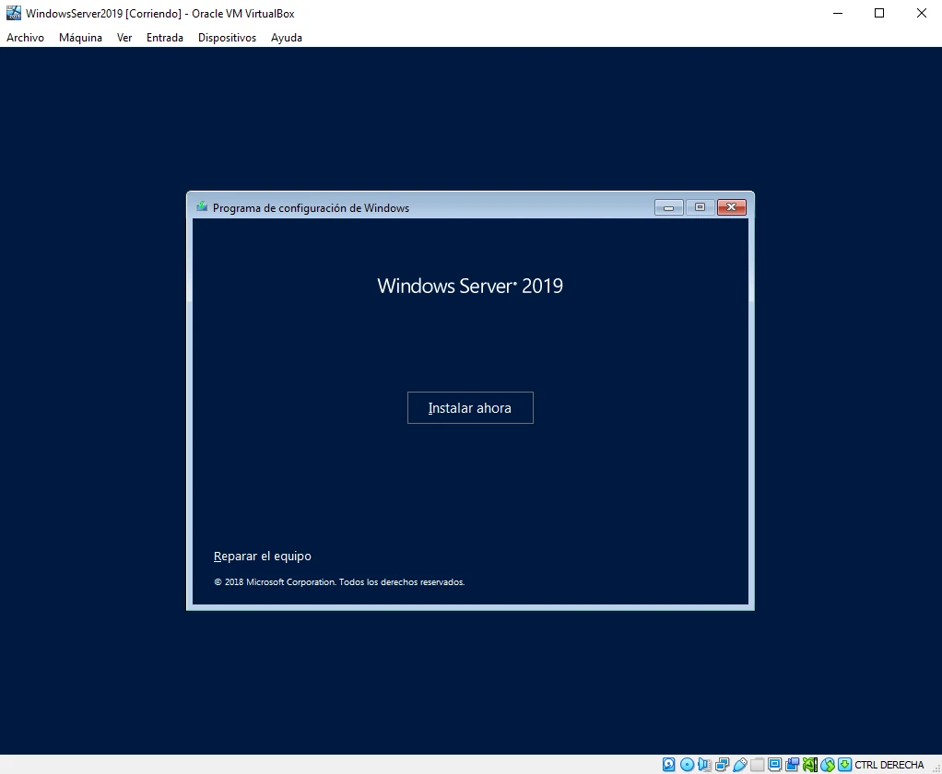Click the Windows Server 2019 heading text
Image resolution: width=942 pixels, height=774 pixels.
click(x=470, y=286)
